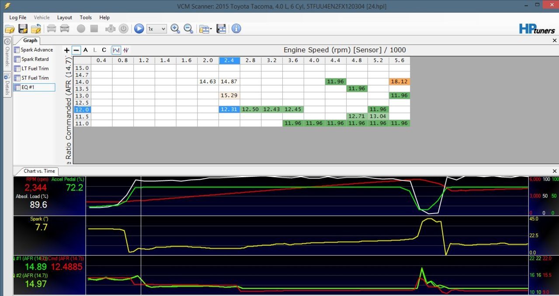The width and height of the screenshot is (559, 296).
Task: Select the Spark Retard graph
Action: [34, 59]
